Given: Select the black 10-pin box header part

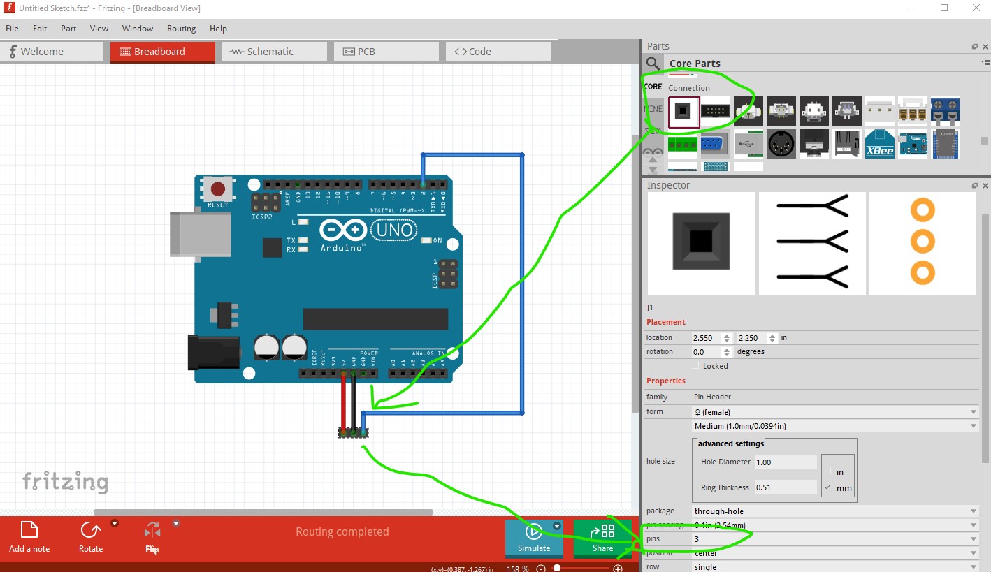Looking at the screenshot, I should pos(716,112).
